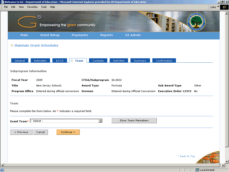This screenshot has width=229, height=172.
Task: Click the G5 logo in banner
Action: click(30, 21)
